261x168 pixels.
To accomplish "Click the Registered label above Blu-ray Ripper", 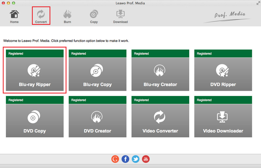I will 16,53.
